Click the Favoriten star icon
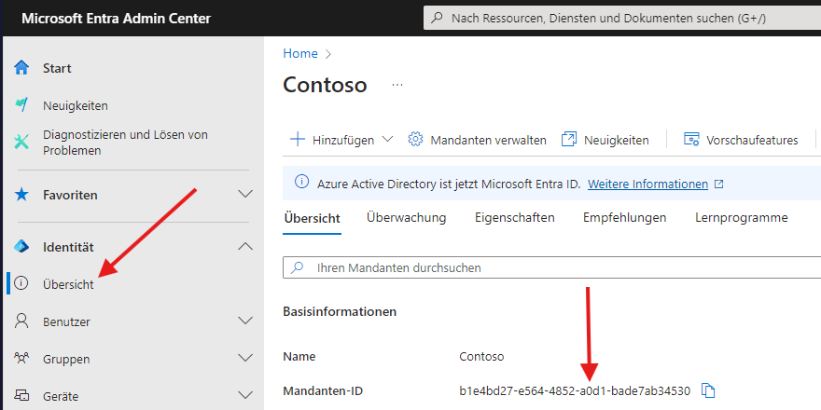Viewport: 821px width, 410px height. coord(21,195)
